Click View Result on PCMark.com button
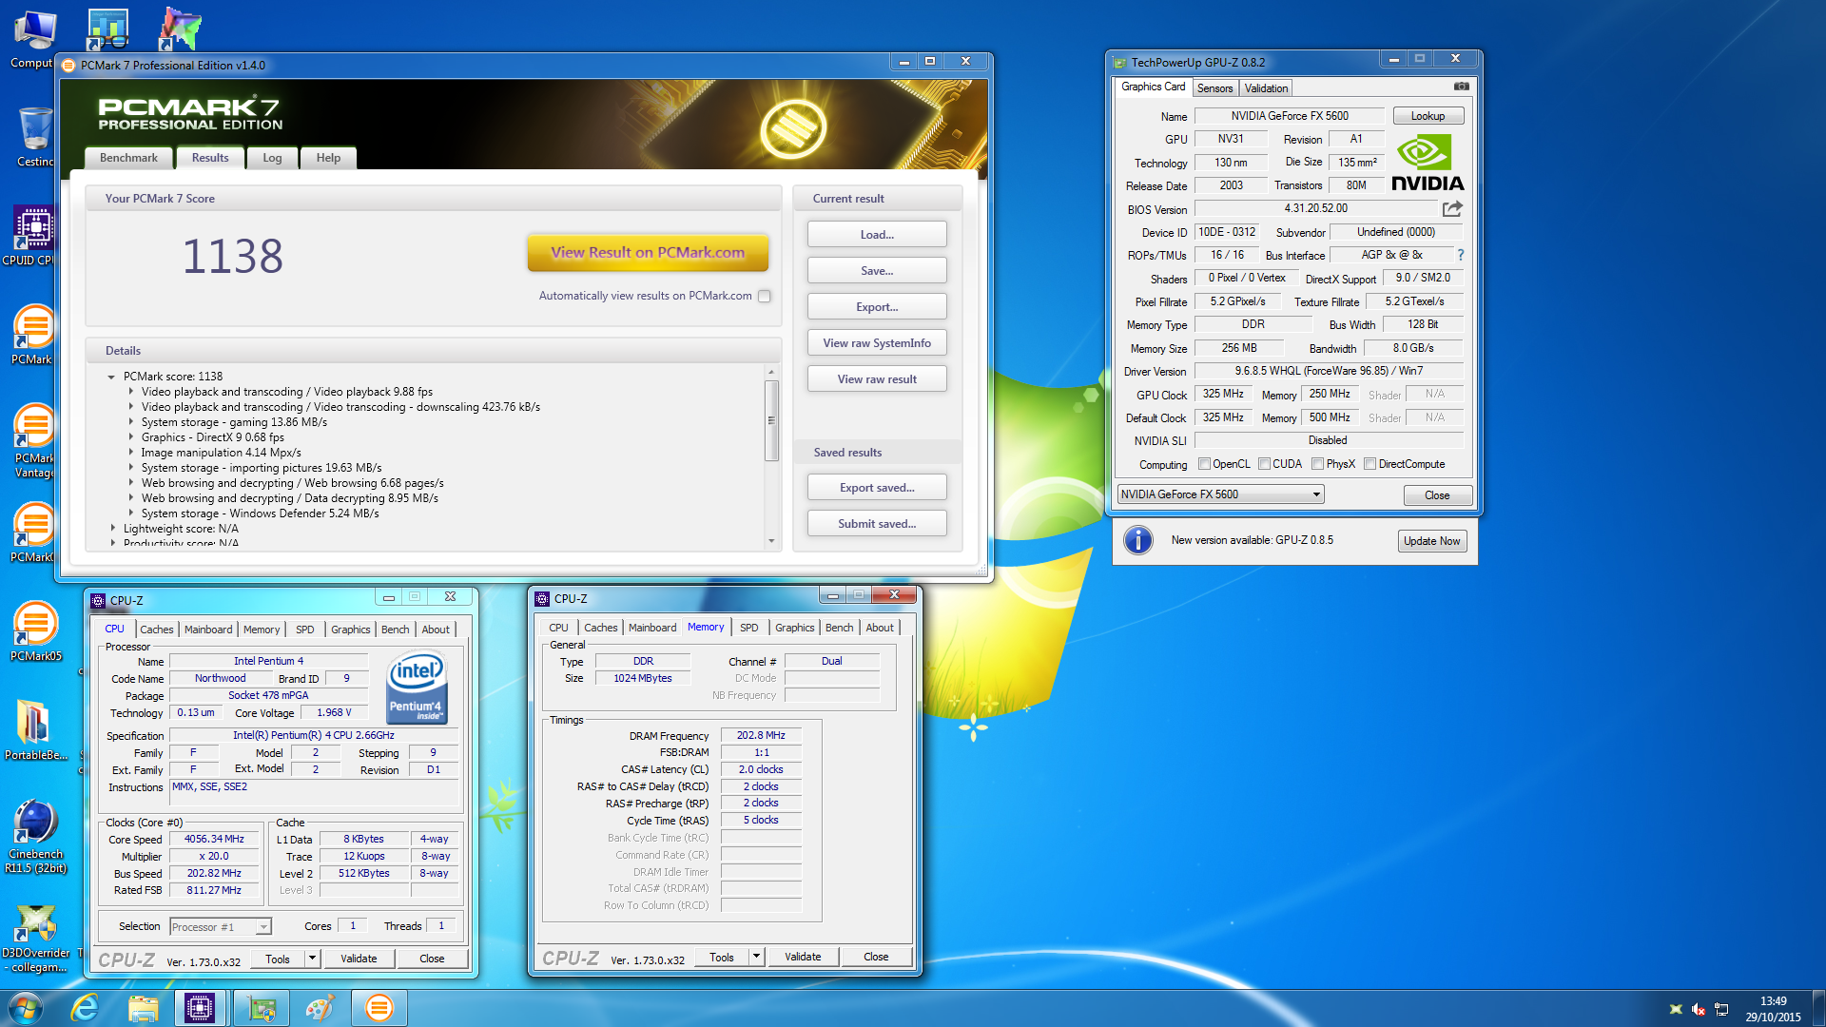The width and height of the screenshot is (1826, 1027). [x=648, y=252]
